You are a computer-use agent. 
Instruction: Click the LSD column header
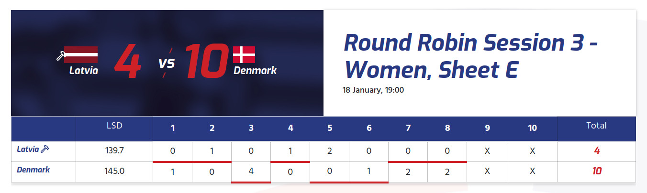[x=114, y=126]
